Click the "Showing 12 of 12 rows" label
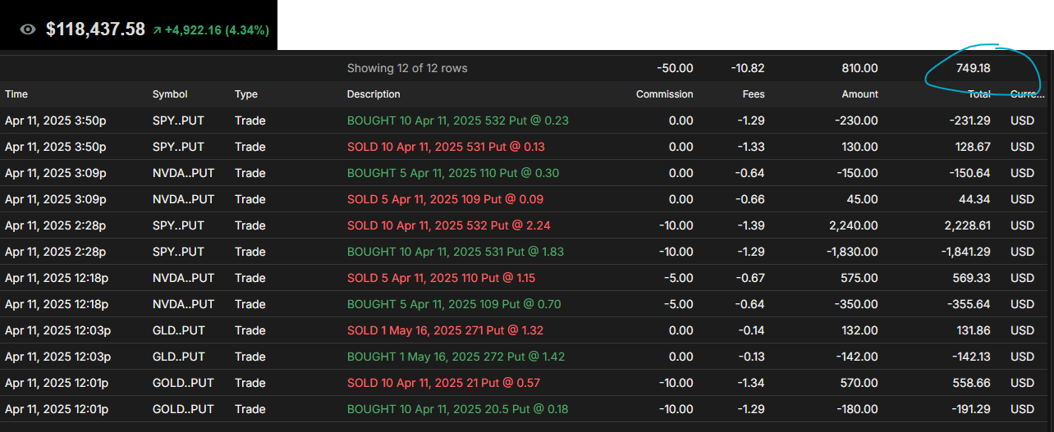 coord(407,68)
